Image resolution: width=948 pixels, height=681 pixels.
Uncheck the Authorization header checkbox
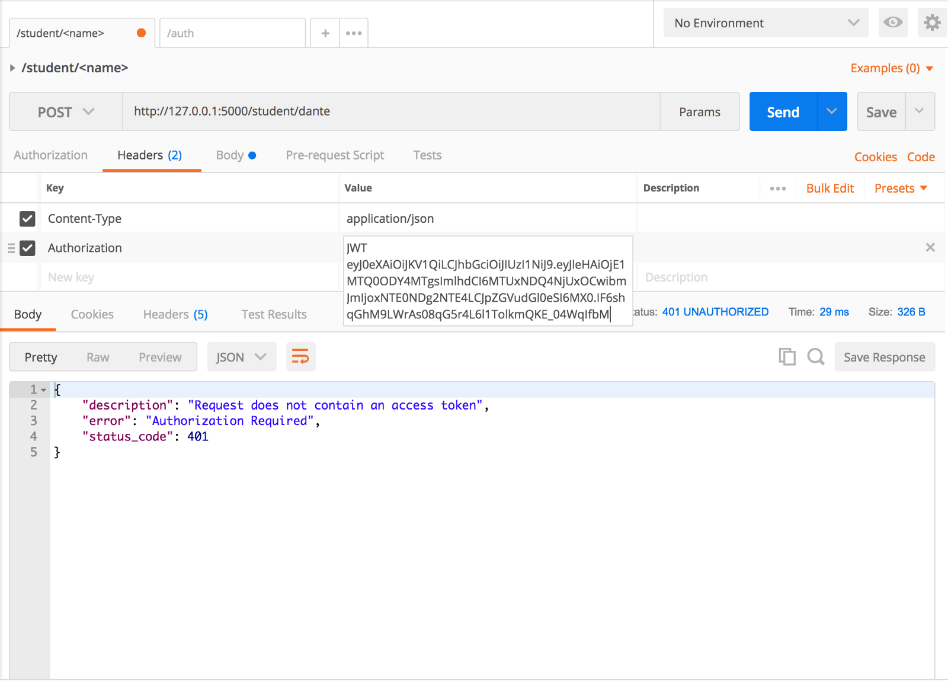(27, 248)
